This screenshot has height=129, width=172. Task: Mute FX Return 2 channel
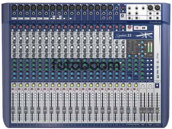click(x=134, y=89)
